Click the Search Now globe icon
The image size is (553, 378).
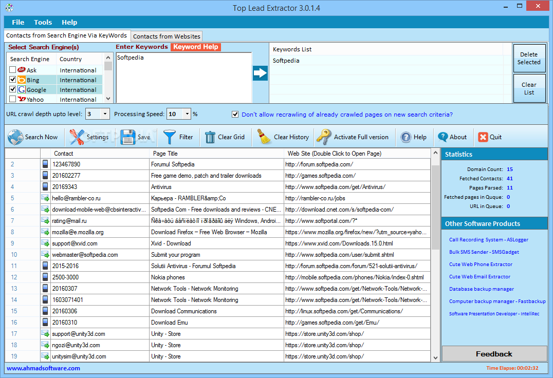(x=15, y=137)
